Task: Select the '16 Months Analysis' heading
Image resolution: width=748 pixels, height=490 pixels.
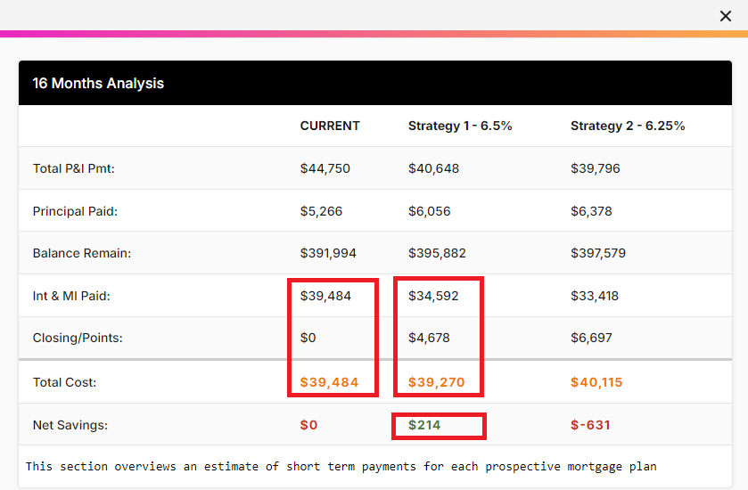Action: 98,84
